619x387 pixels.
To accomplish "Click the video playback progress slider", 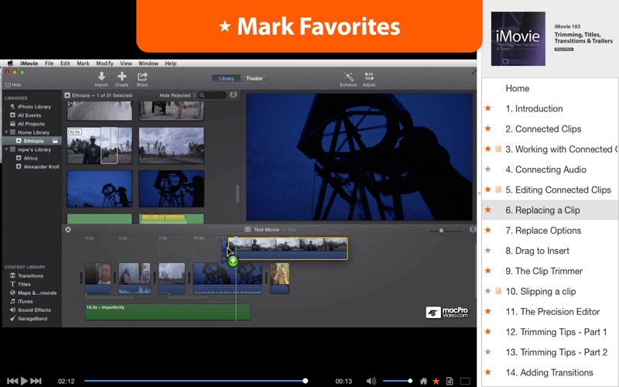I will (195, 381).
